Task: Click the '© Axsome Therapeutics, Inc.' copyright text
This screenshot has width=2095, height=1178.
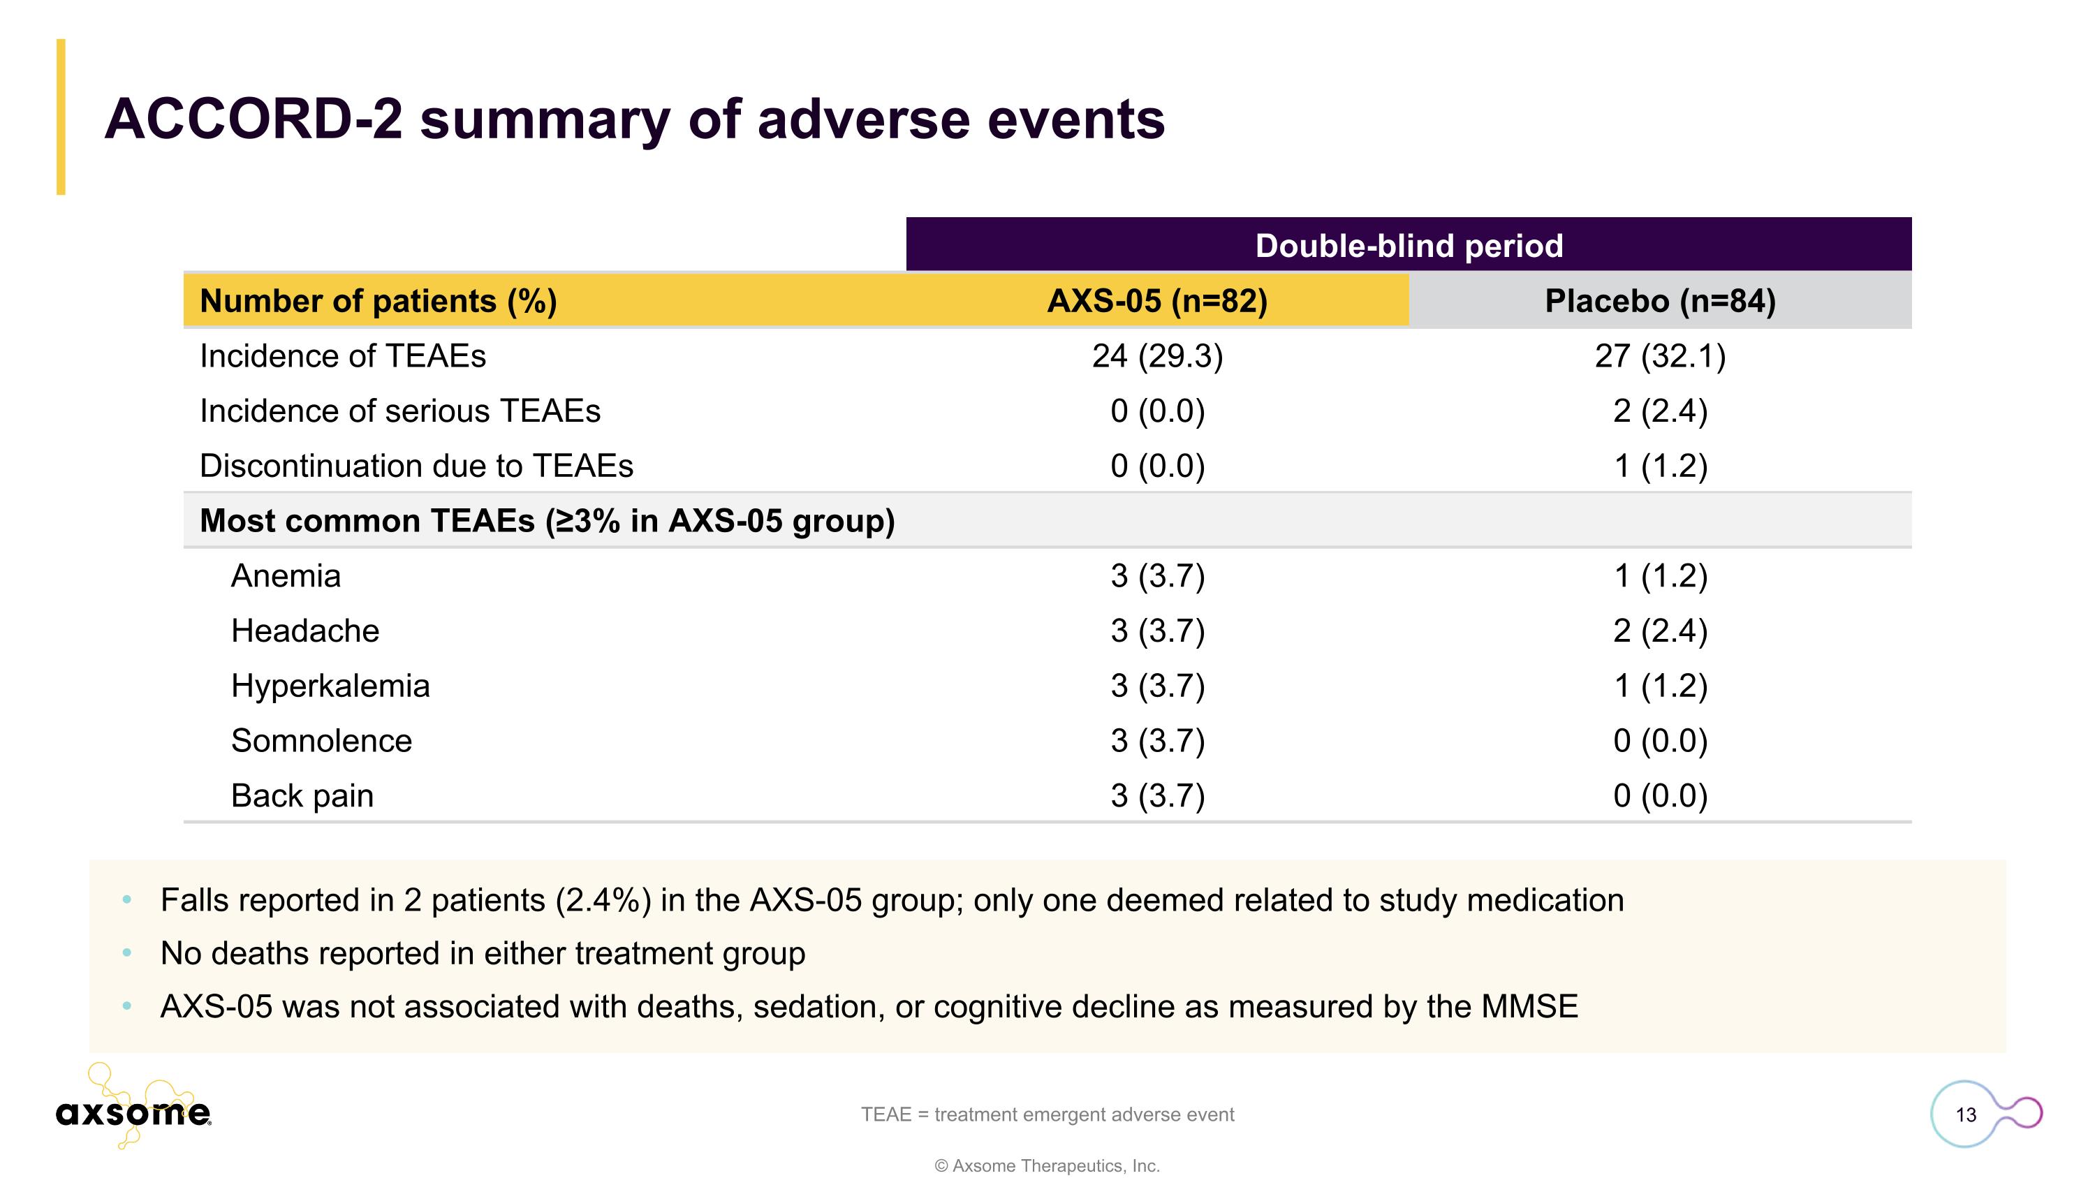Action: [1047, 1166]
